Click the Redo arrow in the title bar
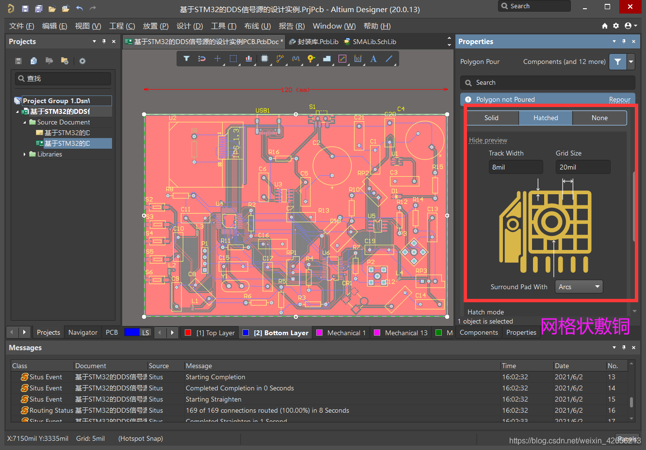 pyautogui.click(x=93, y=8)
